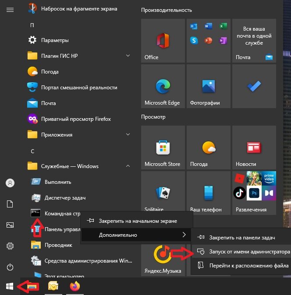Open Погода in the app list
Image resolution: width=291 pixels, height=295 pixels.
tap(43, 72)
